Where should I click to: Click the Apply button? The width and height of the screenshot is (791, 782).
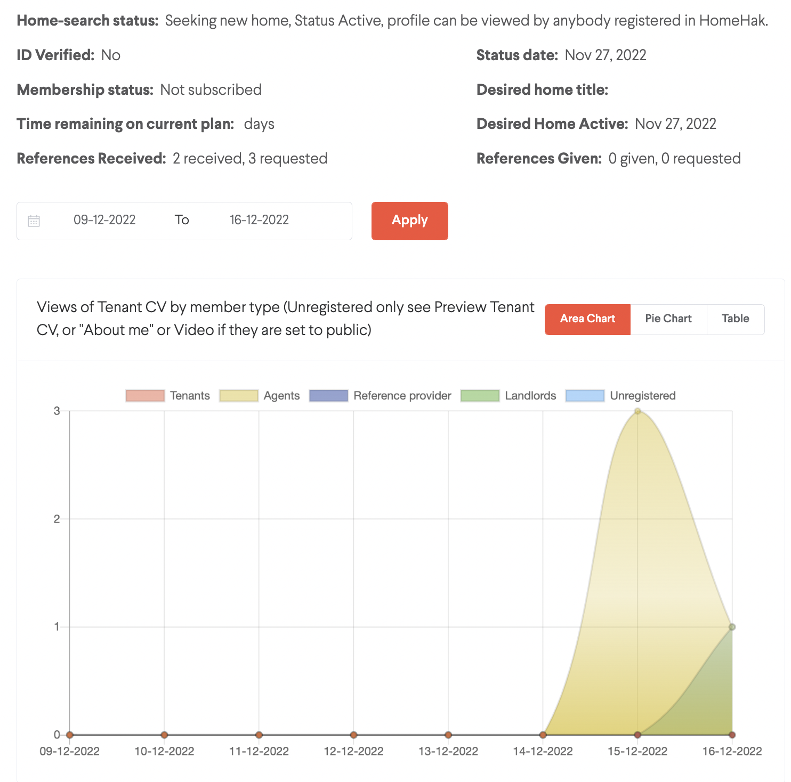(409, 221)
